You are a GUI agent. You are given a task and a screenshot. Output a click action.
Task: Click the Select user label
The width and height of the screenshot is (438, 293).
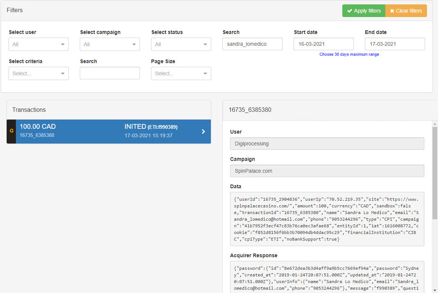[23, 32]
